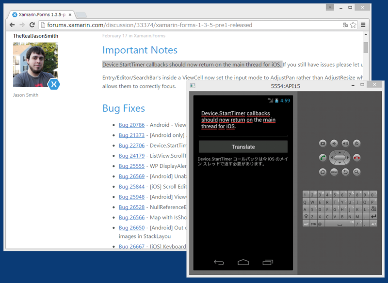Screen dimensions: 388x283
Task: Open Bug 24179 link
Action: pos(131,156)
